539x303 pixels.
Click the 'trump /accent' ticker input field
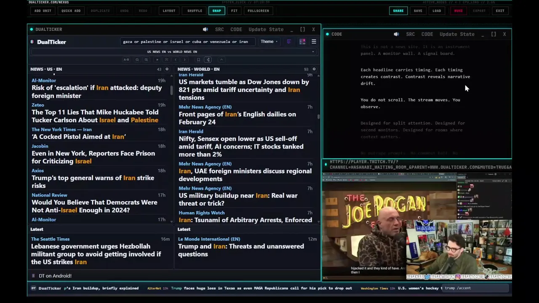coord(475,288)
